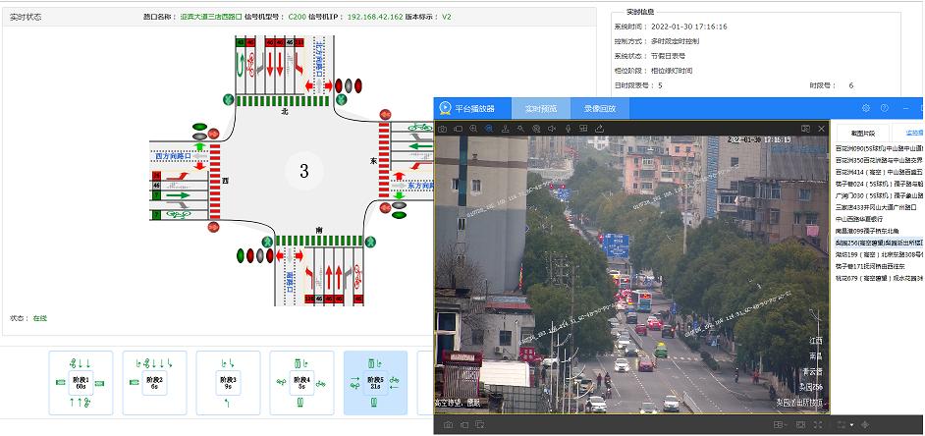This screenshot has width=925, height=436.
Task: Select the 阶段1 60s phase card
Action: click(x=79, y=383)
